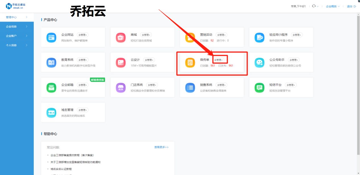
Task: Click the 教育系统 book icon
Action: point(51,63)
